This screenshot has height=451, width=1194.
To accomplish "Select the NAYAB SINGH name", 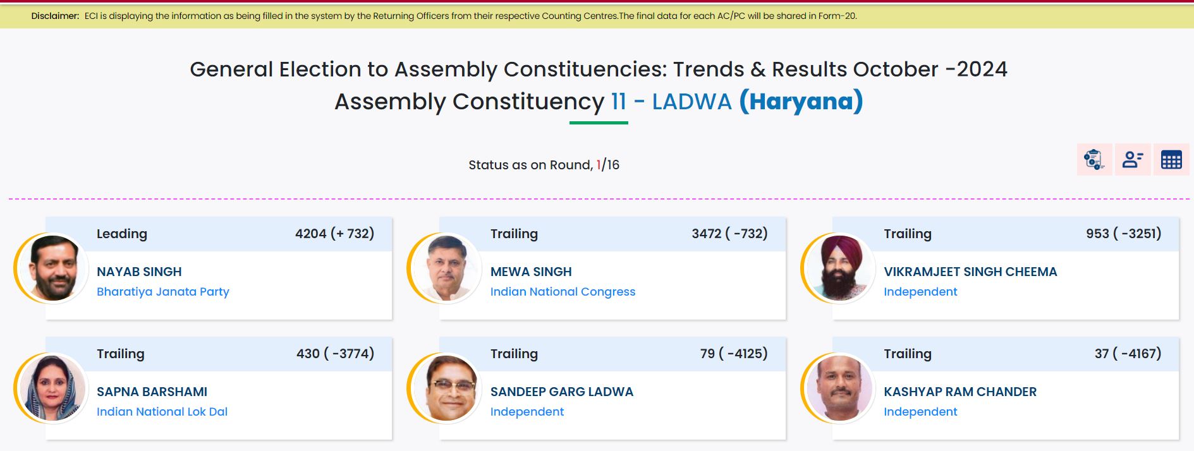I will [139, 272].
